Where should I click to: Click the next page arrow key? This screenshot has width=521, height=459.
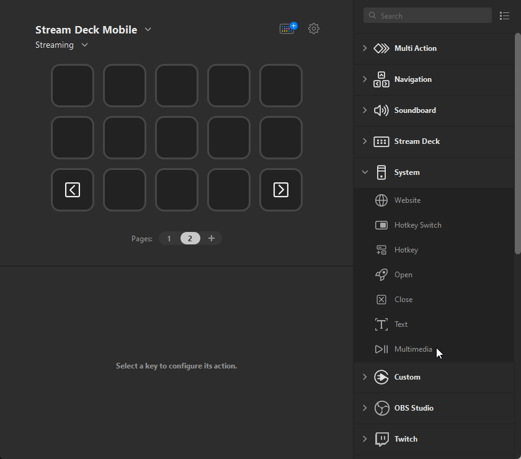[281, 190]
